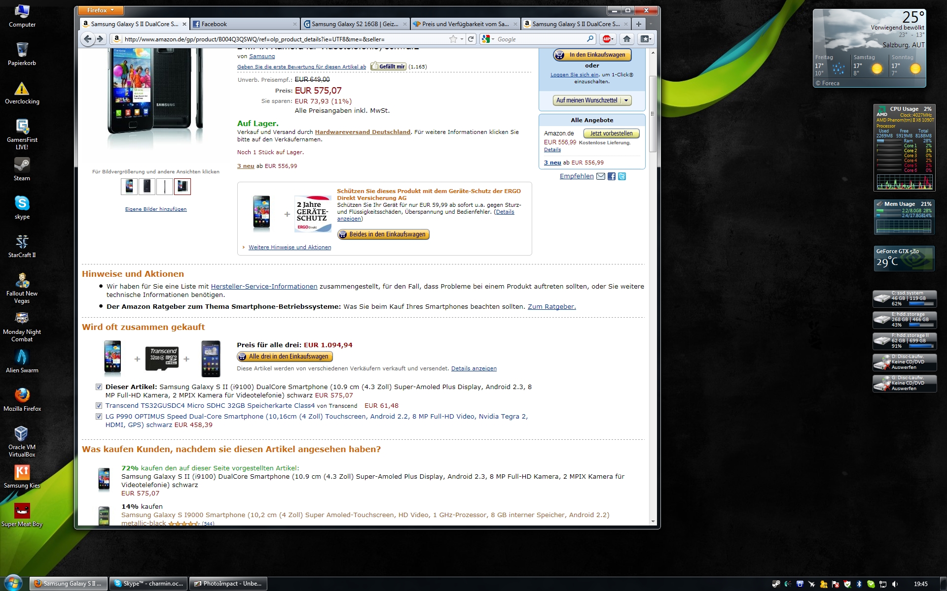The width and height of the screenshot is (947, 591).
Task: Click the 'Gefällt mir' like button
Action: click(x=388, y=66)
